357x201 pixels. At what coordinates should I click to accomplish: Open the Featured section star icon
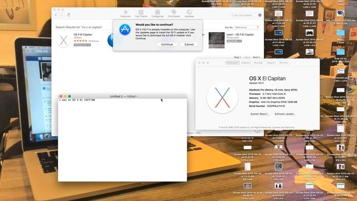[x=126, y=12]
